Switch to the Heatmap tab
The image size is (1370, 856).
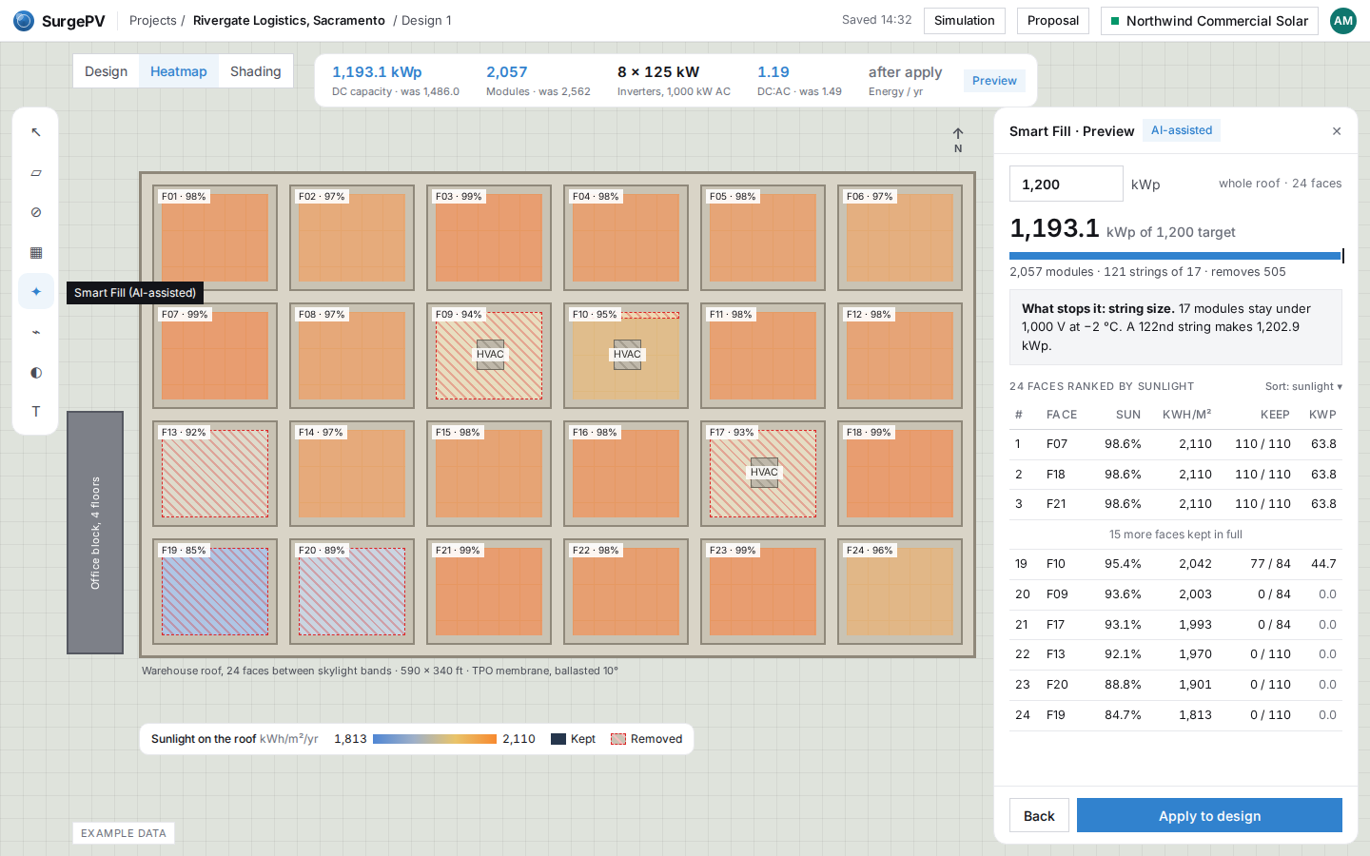pos(179,71)
